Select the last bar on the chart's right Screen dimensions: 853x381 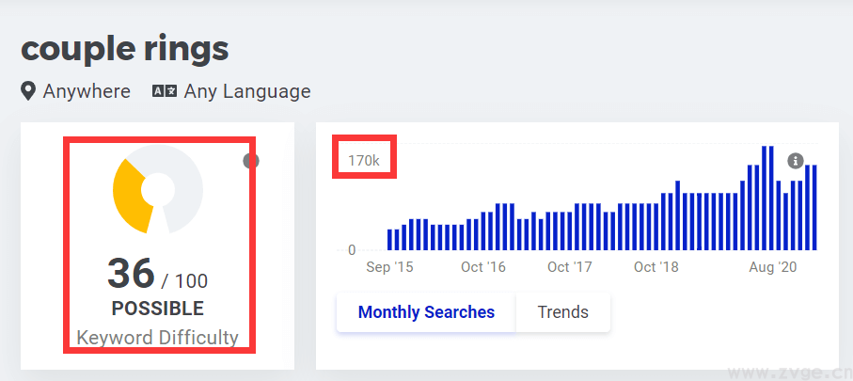814,208
